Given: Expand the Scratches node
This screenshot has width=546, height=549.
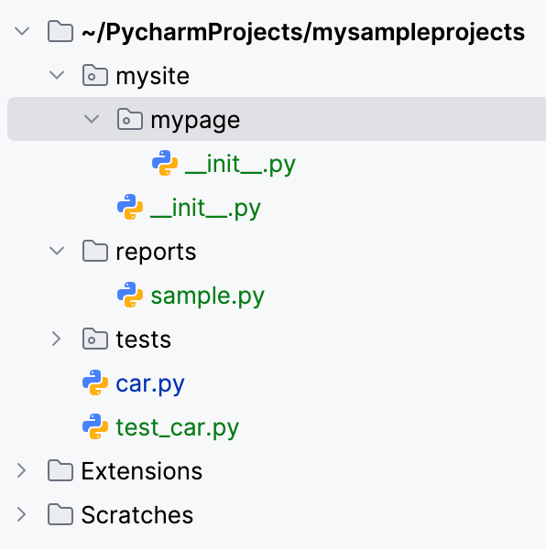Looking at the screenshot, I should coord(22,514).
